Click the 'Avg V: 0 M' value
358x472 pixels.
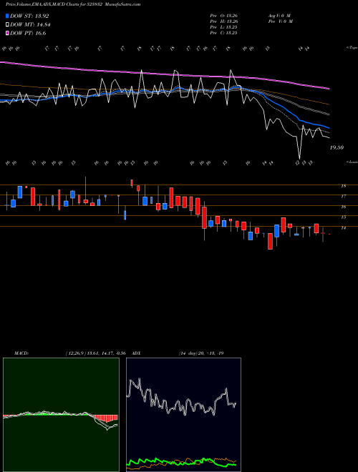[x=279, y=16]
